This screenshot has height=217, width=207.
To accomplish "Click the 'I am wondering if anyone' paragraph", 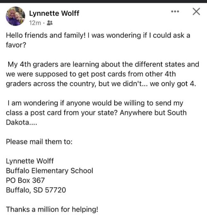I will point(96,113).
